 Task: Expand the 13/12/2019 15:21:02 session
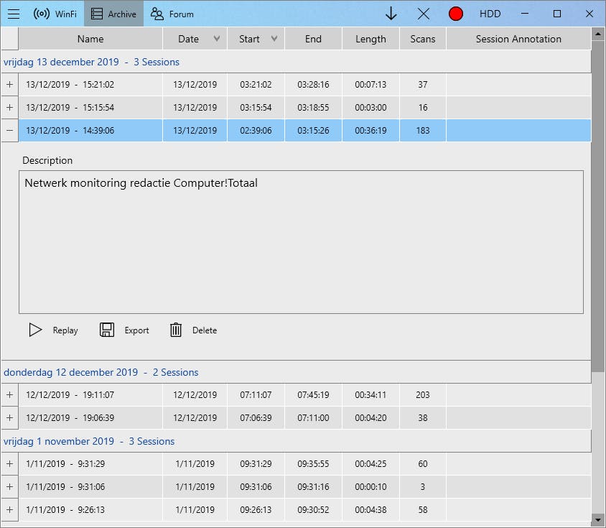click(9, 85)
